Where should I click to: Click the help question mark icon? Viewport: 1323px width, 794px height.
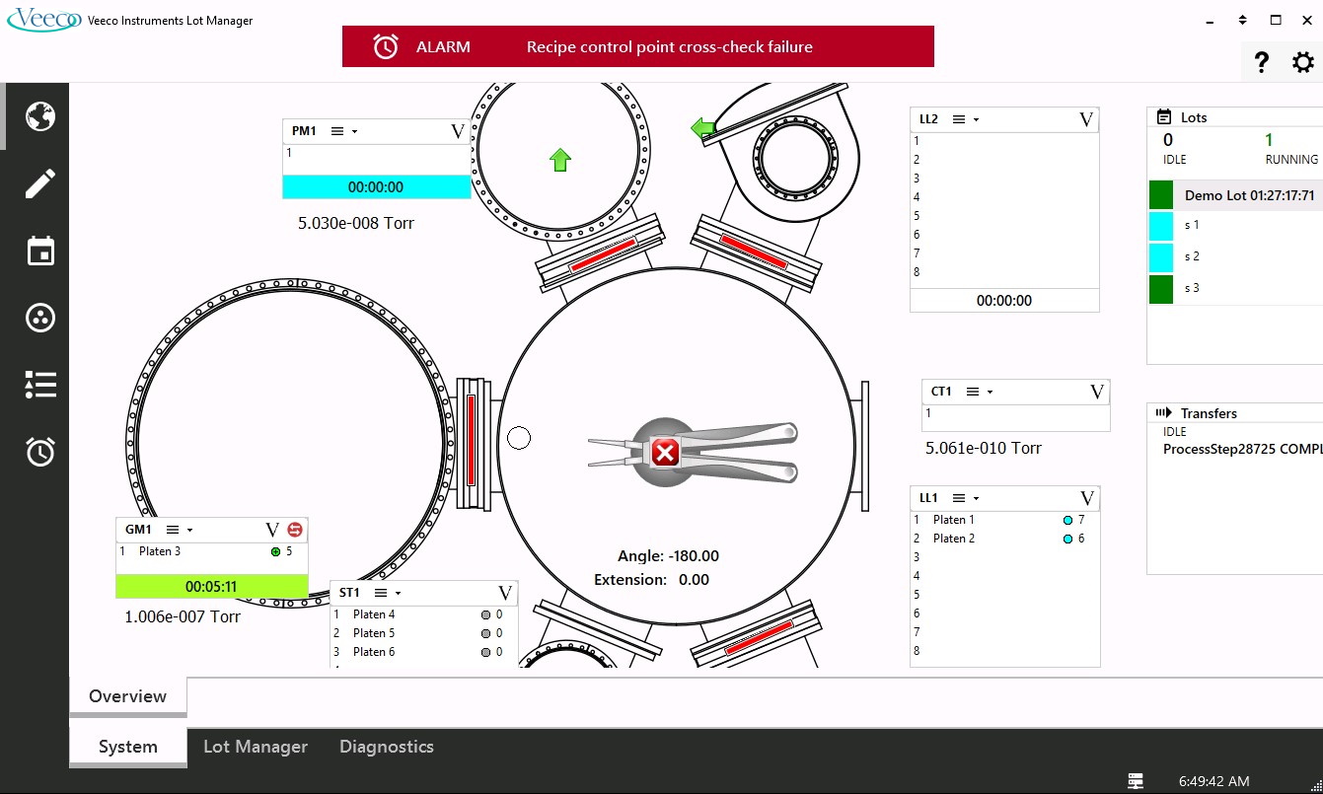tap(1261, 63)
